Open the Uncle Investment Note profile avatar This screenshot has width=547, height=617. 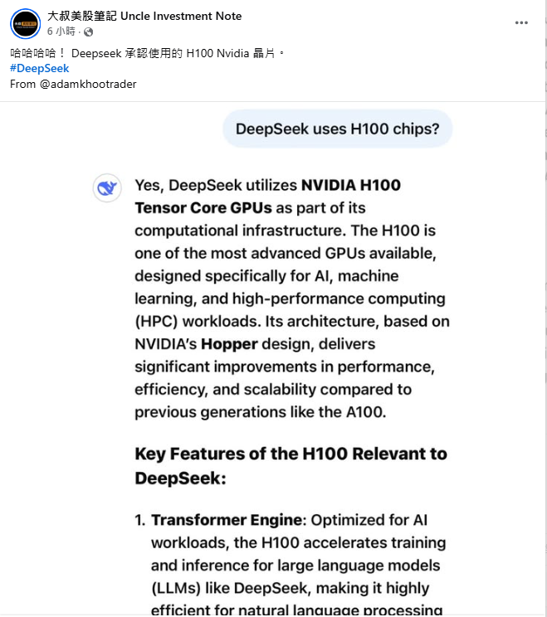coord(25,23)
